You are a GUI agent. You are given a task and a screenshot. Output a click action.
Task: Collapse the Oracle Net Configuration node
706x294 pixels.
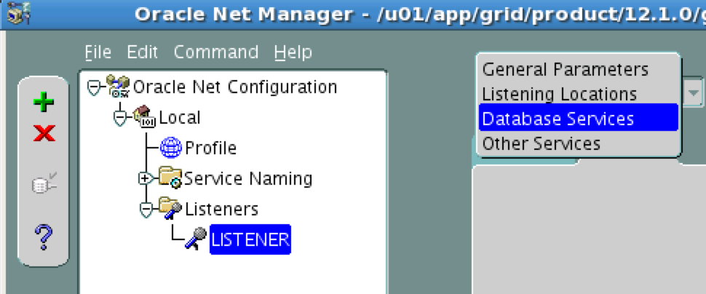pos(93,88)
